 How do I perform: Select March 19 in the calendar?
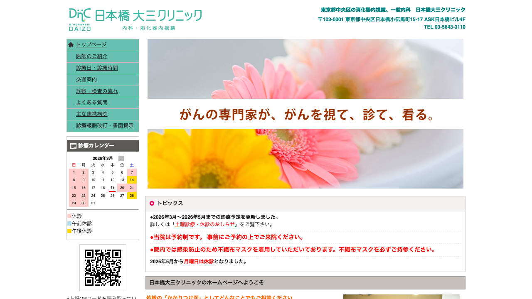[112, 188]
